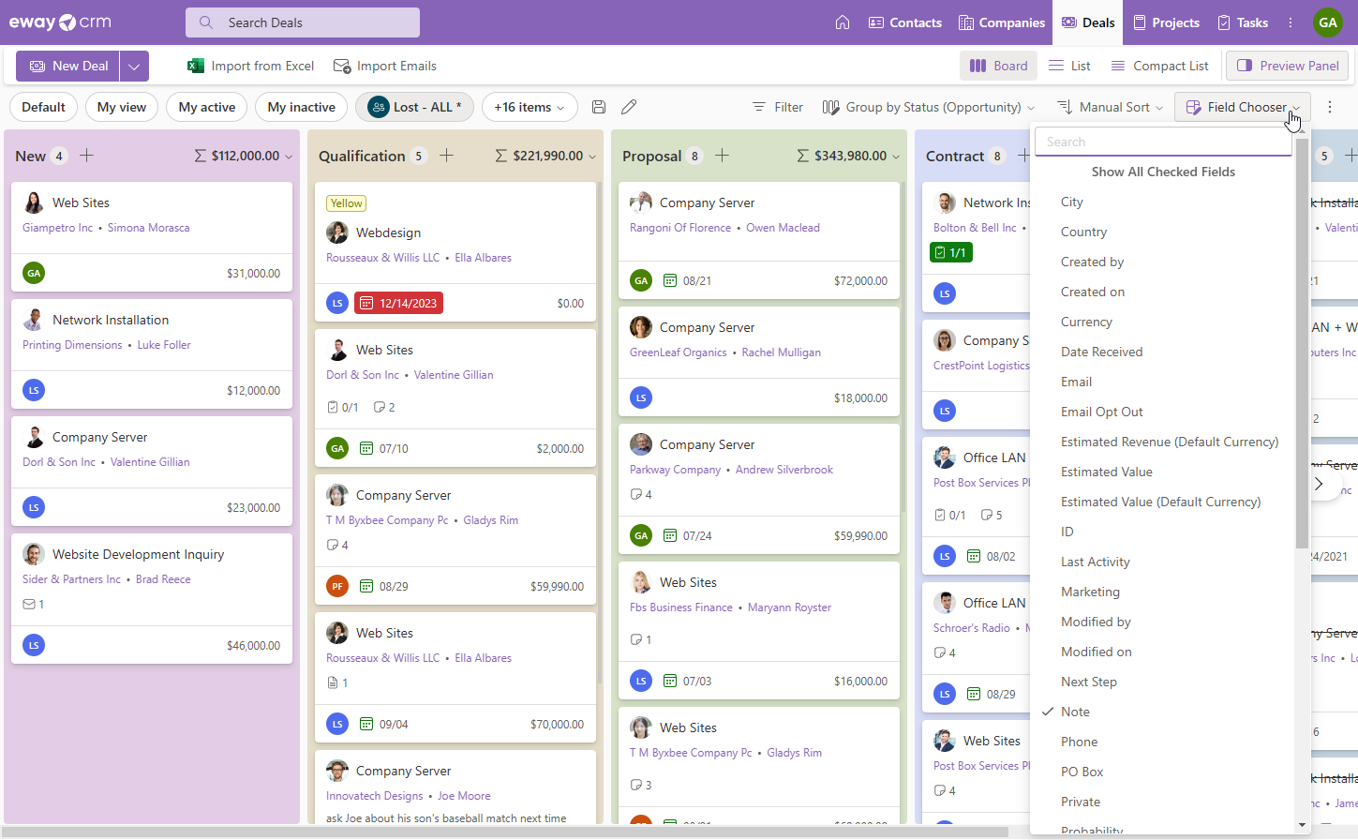Add a new deal in New column

[86, 156]
